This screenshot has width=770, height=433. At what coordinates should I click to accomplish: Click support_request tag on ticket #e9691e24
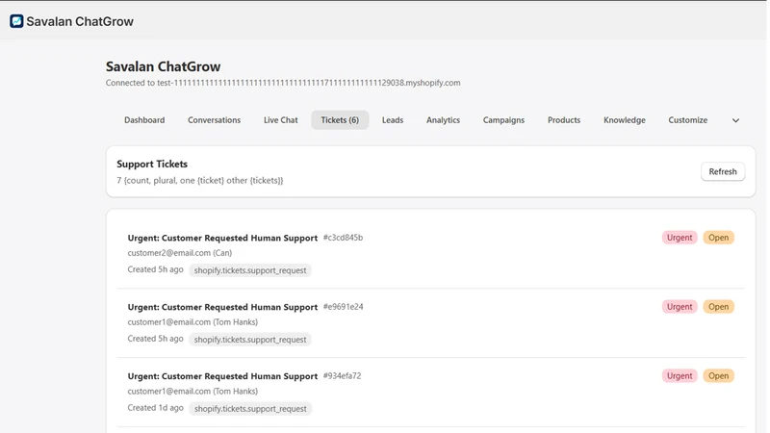click(250, 340)
